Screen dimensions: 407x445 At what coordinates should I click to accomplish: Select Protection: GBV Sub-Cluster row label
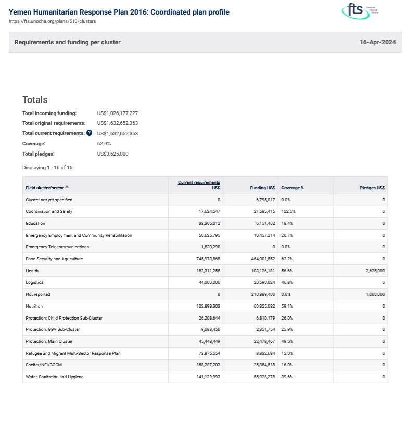point(53,330)
